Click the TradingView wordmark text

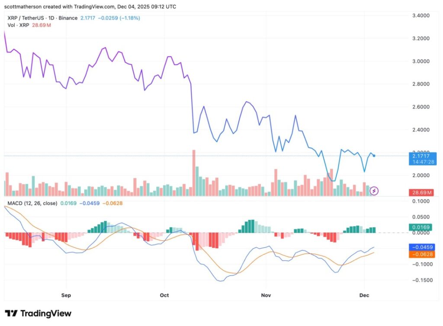(x=46, y=313)
